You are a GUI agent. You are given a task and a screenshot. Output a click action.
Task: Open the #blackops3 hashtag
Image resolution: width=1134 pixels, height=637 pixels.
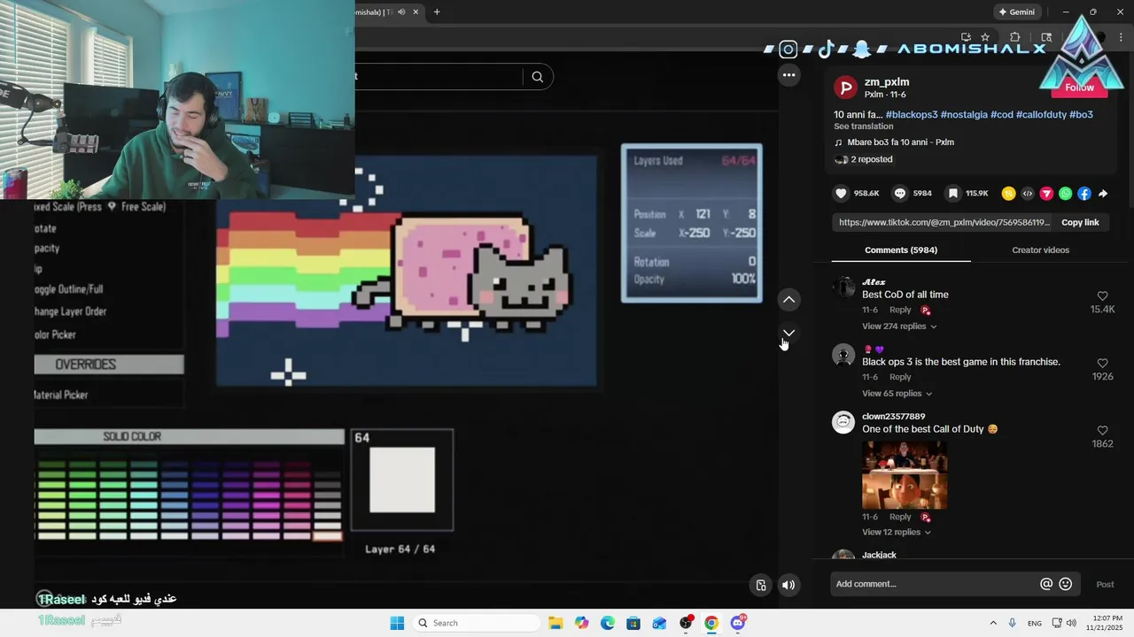912,115
